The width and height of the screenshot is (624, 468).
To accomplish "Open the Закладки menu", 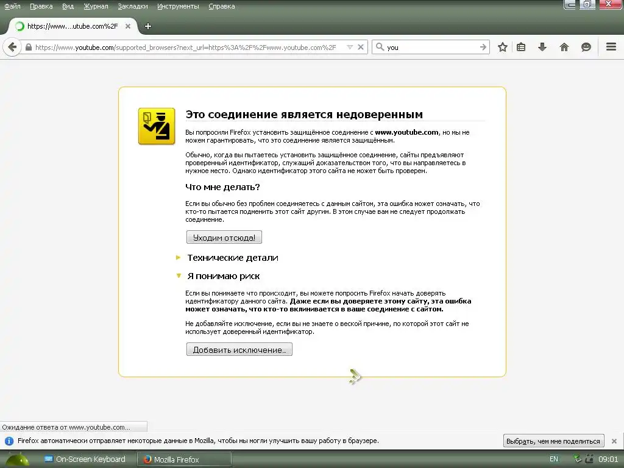I will coord(133,6).
